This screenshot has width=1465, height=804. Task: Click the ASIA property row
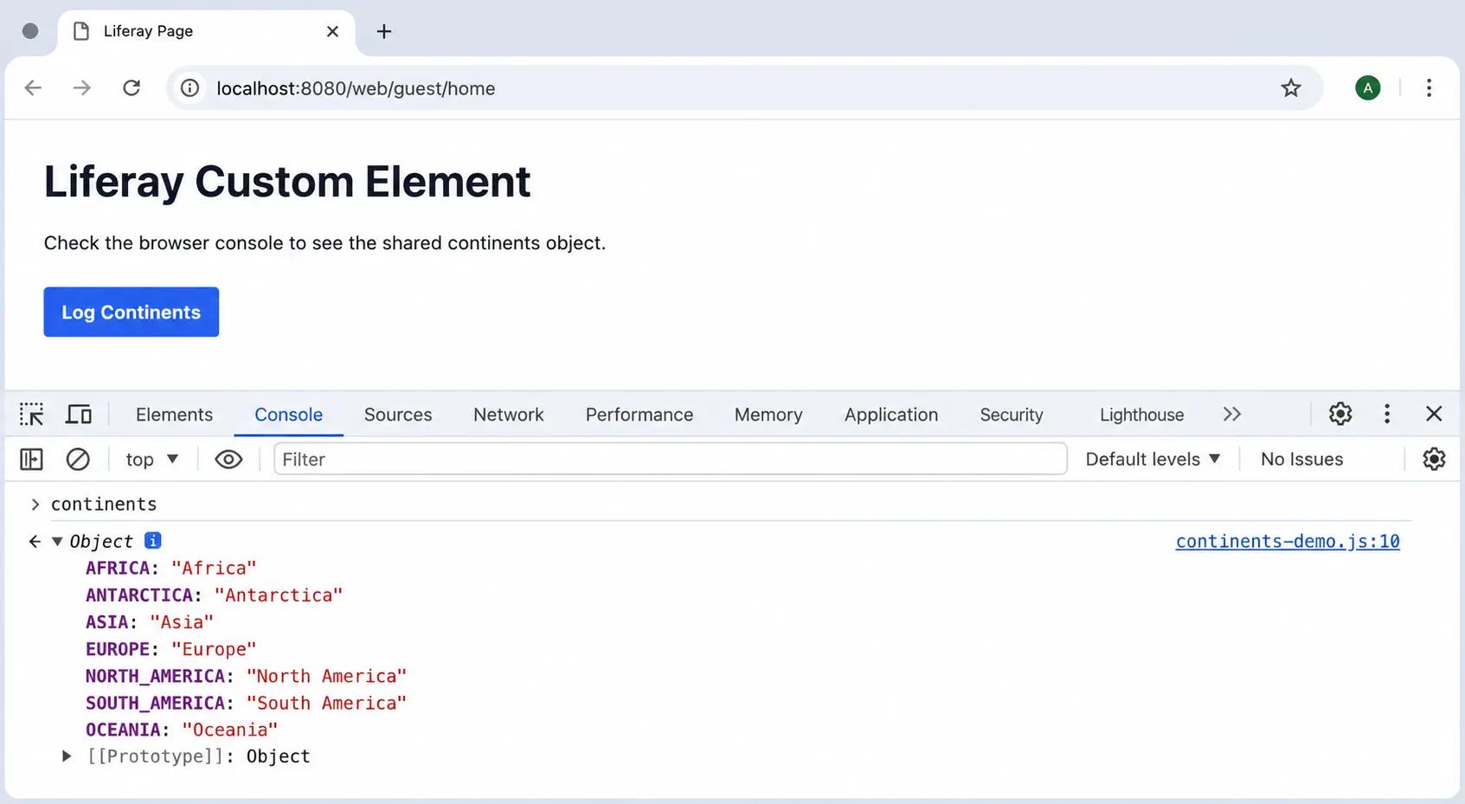coord(150,622)
